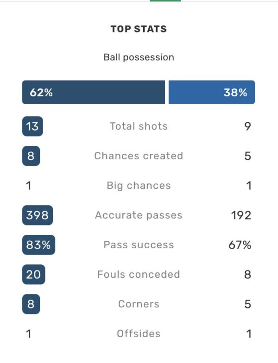Select the TOP STATS heading
The height and width of the screenshot is (363, 278).
pyautogui.click(x=139, y=29)
